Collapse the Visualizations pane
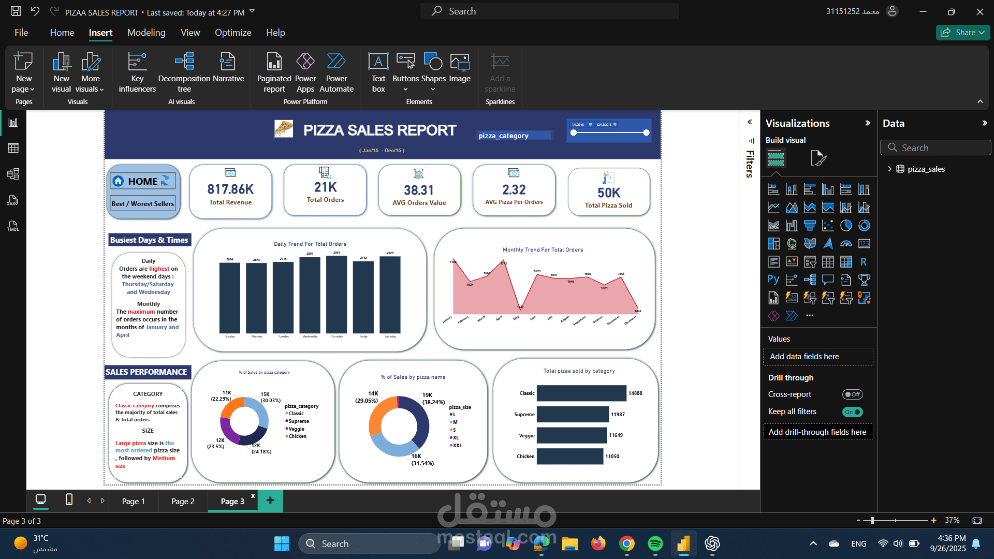Screen dimensions: 994x559 (868, 123)
